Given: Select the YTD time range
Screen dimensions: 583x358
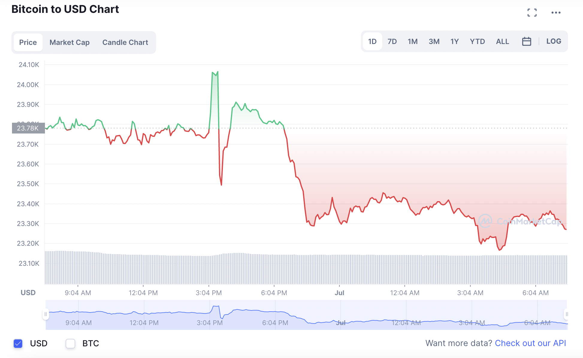Looking at the screenshot, I should pos(477,41).
